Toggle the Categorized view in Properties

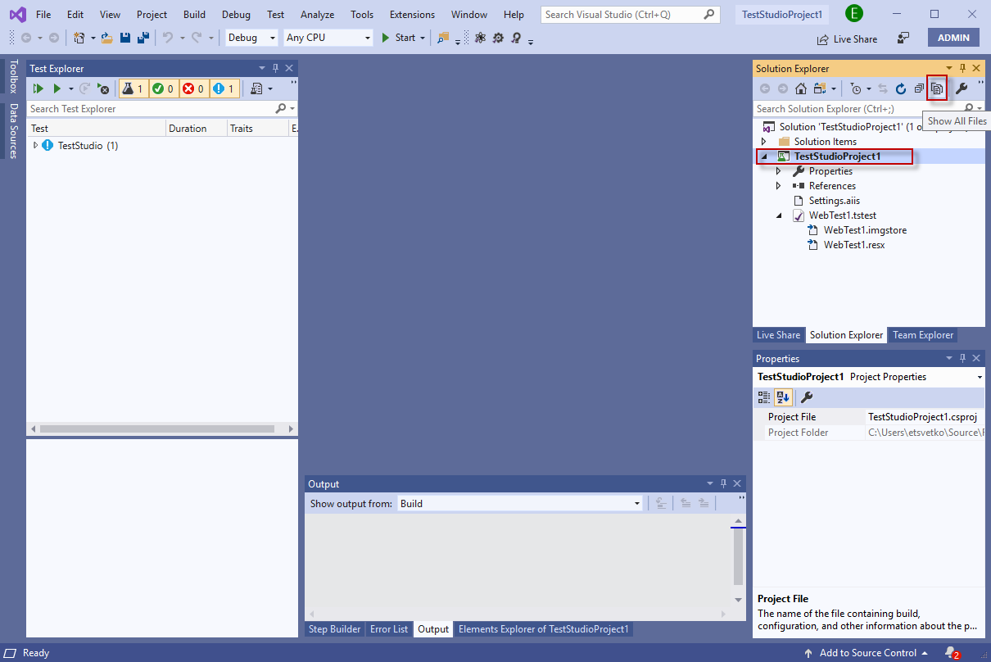(764, 397)
